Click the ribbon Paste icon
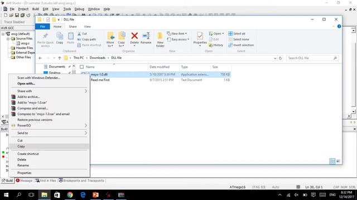Viewport: 357px width, 200px height. [x=71, y=36]
